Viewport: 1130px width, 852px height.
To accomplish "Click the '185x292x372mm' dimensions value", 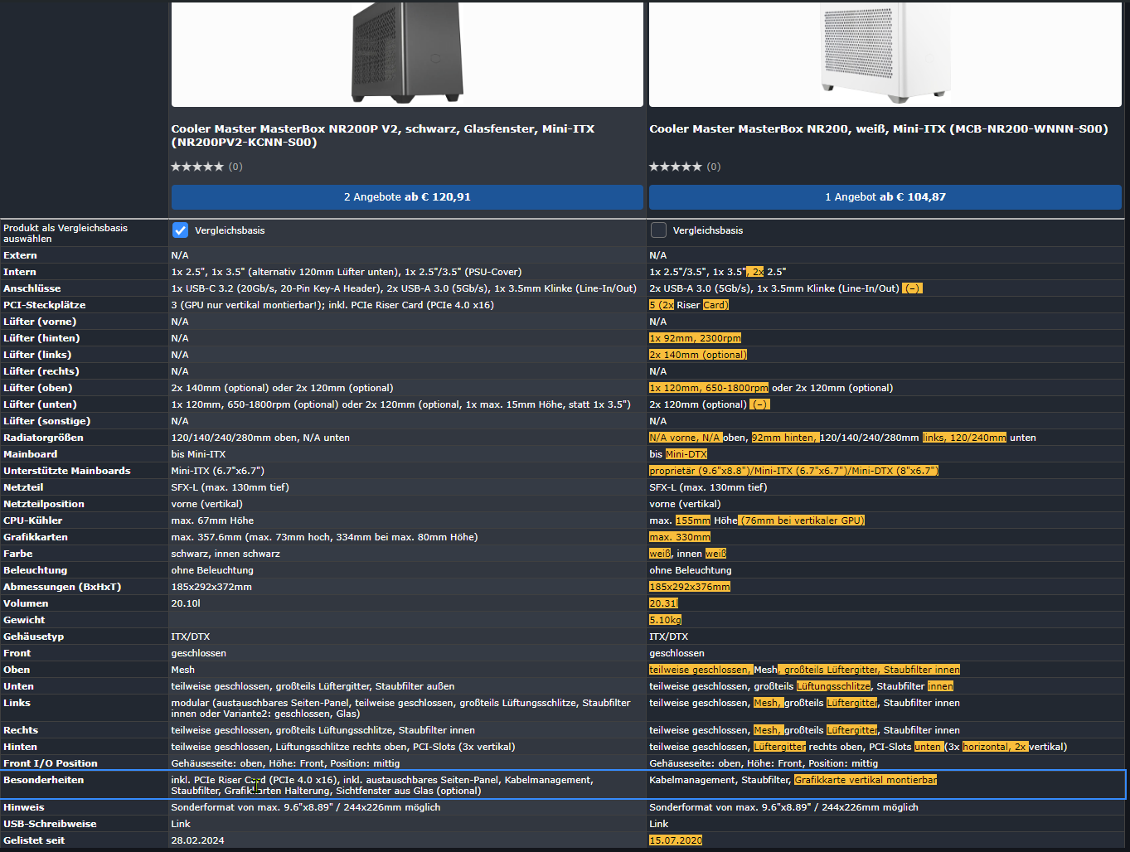I will (x=211, y=587).
